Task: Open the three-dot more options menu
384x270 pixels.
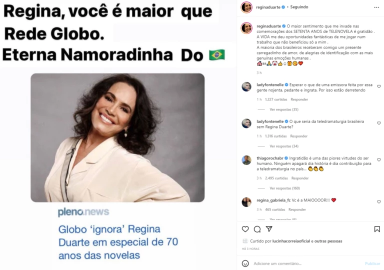Action: (376, 7)
